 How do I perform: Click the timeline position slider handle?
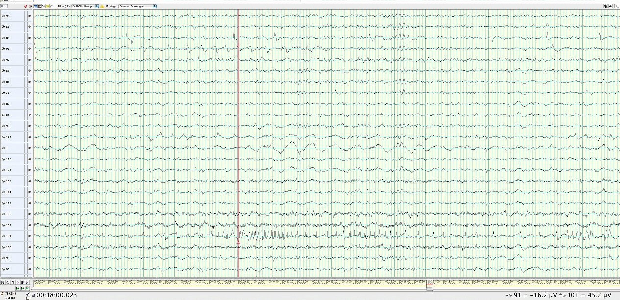coord(430,285)
